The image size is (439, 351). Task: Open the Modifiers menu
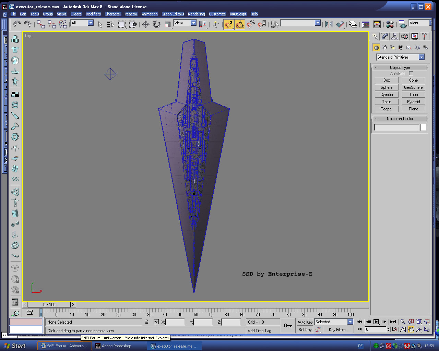point(93,14)
